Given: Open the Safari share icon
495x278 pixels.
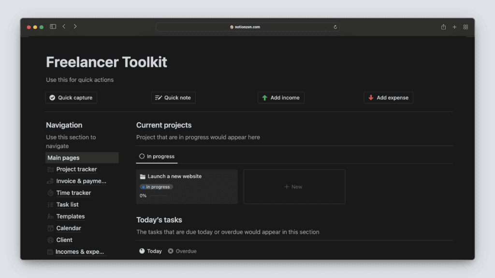Looking at the screenshot, I should click(x=443, y=27).
